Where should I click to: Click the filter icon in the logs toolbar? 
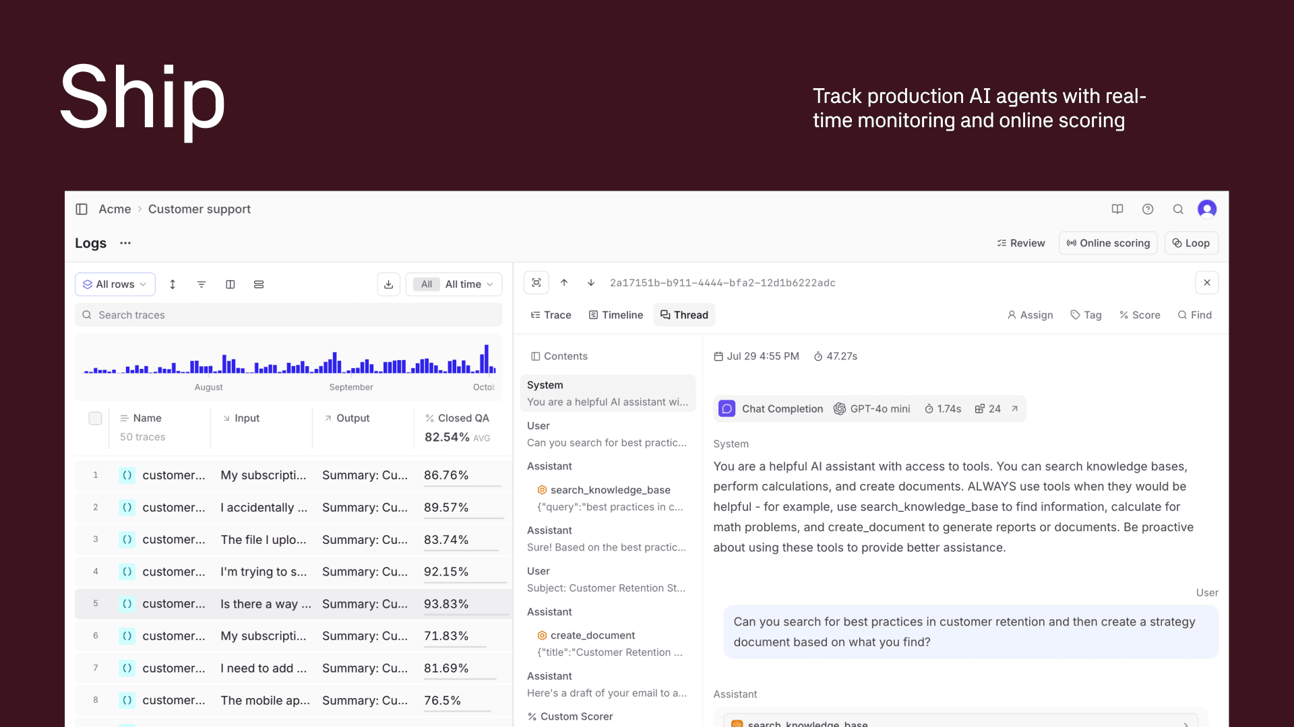[202, 284]
